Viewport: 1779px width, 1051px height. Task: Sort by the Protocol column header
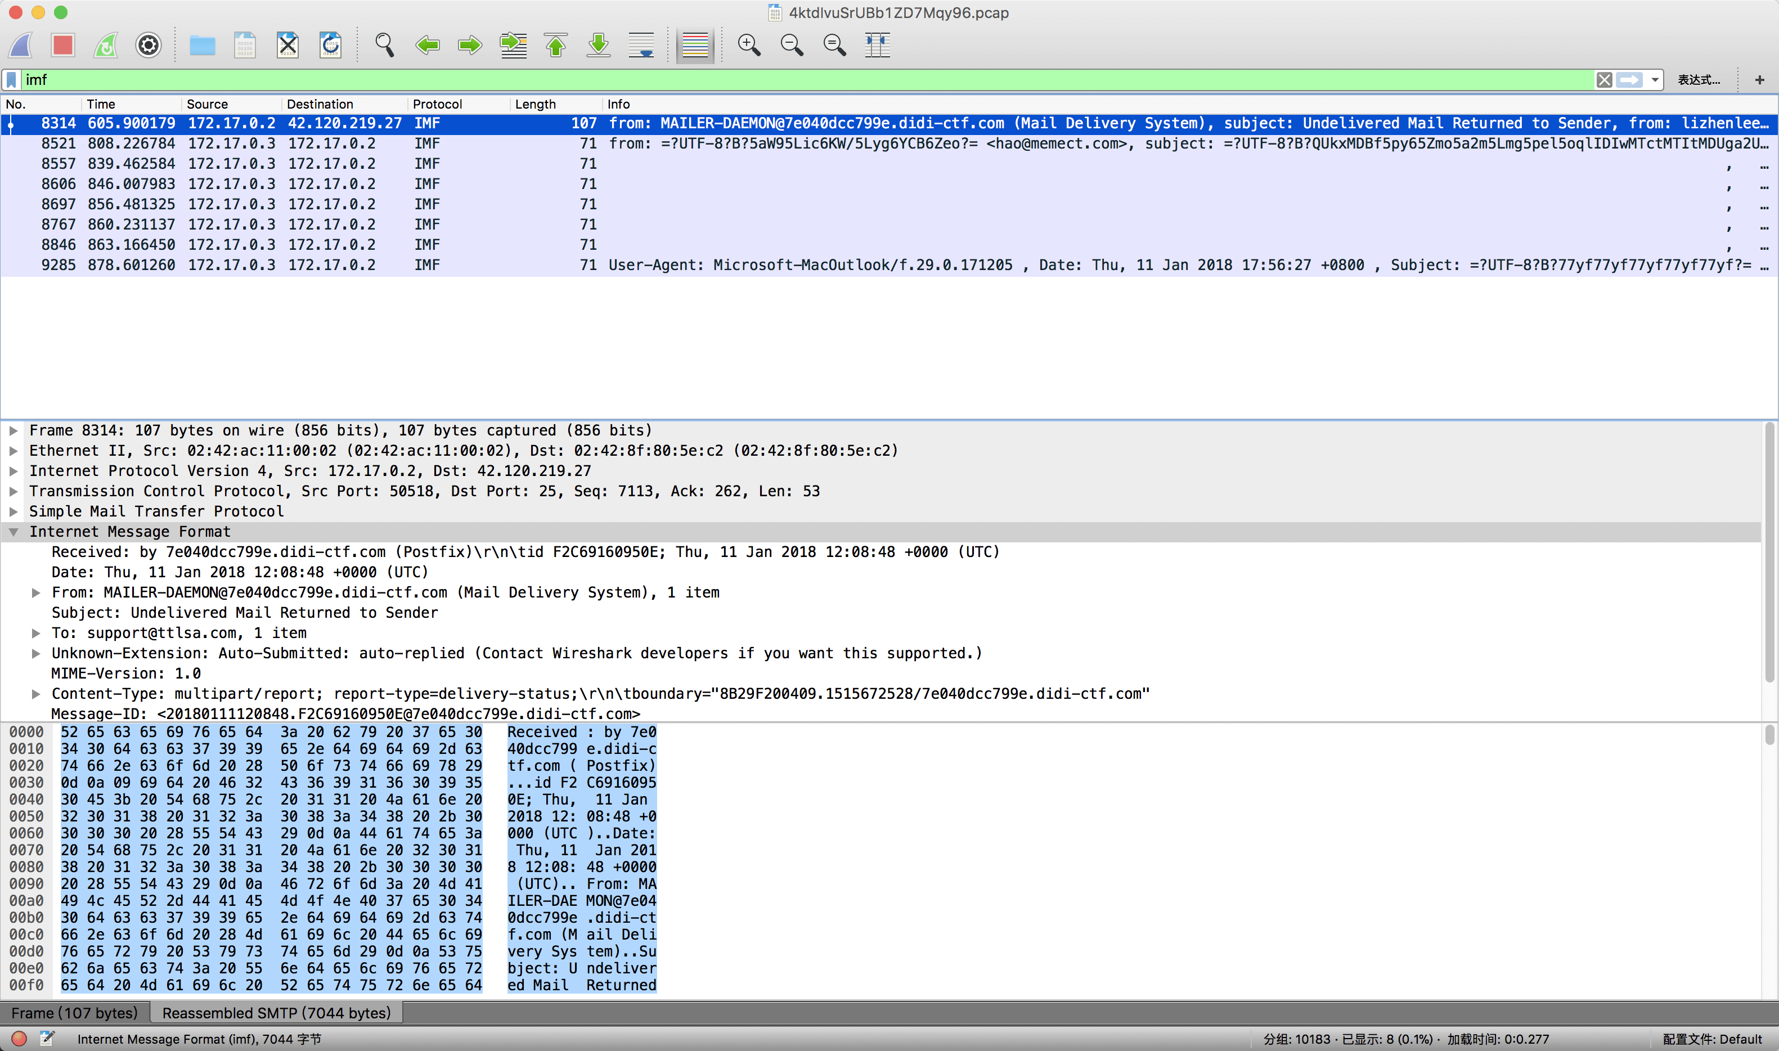pos(459,104)
